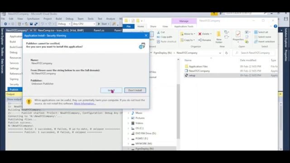290x163 pixels.
Task: Switch to the Application Tools ribbon tab
Action: [184, 26]
